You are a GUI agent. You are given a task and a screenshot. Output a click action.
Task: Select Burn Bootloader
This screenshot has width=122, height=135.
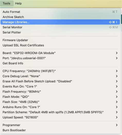pos(60,130)
